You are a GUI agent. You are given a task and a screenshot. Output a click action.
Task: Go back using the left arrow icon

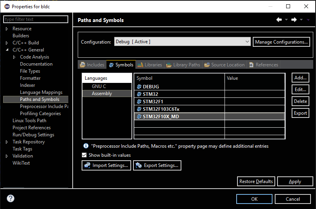[x=279, y=20]
